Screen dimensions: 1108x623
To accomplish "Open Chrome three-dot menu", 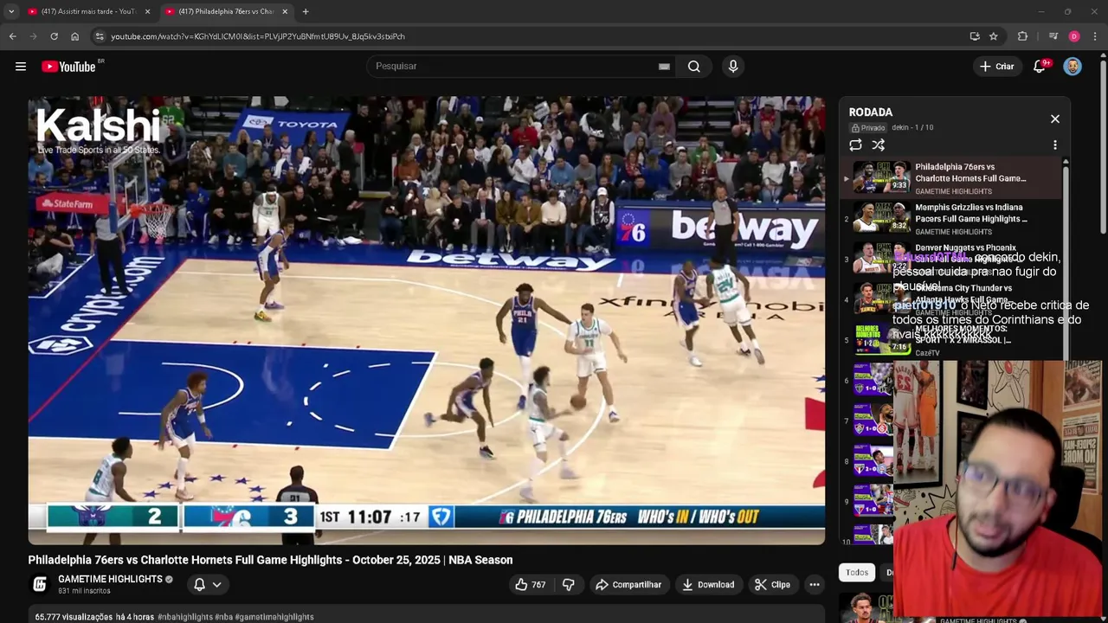I will tap(1095, 36).
